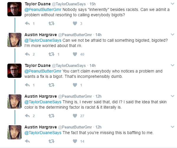Click Austin Hargrave's avatar on last tweet
This screenshot has height=148, width=177.
click(14, 132)
